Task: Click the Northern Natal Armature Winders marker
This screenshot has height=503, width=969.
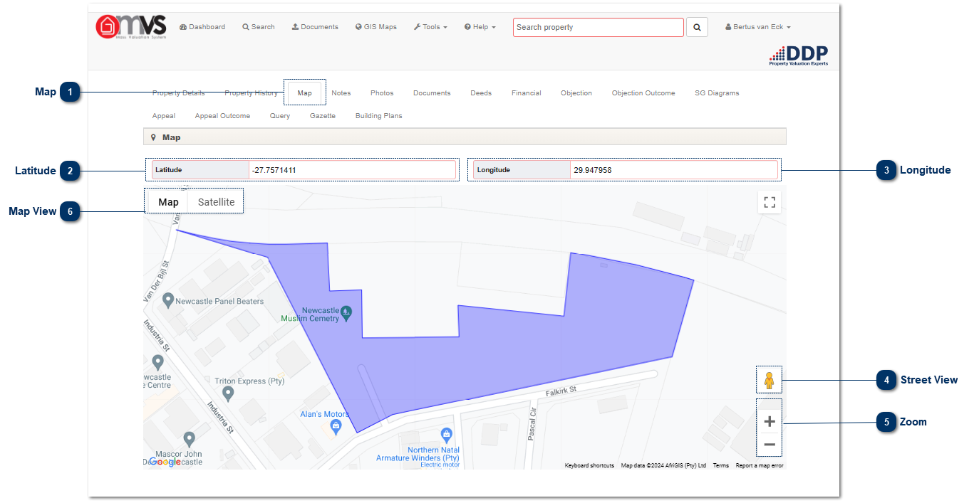Action: [x=447, y=434]
